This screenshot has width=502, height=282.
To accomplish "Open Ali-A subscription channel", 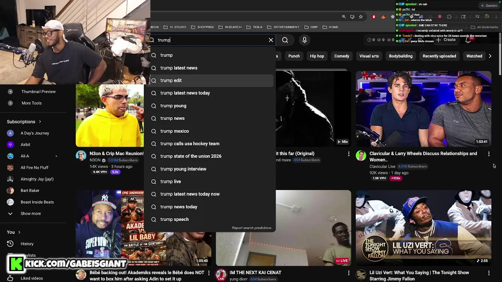I will [x=25, y=156].
